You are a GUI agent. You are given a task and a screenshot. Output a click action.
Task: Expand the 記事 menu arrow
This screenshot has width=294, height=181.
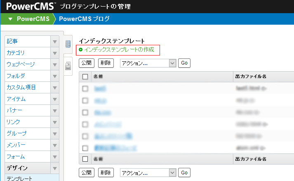pos(55,42)
